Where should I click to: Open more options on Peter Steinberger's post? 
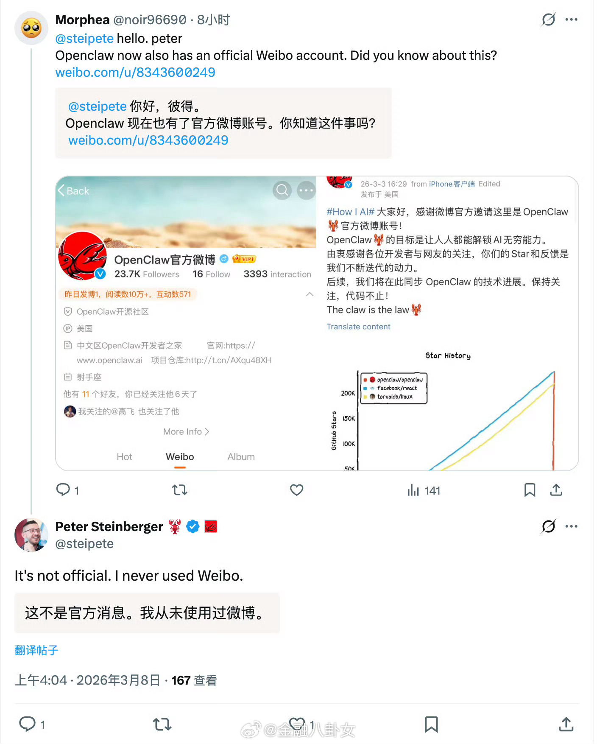[571, 526]
